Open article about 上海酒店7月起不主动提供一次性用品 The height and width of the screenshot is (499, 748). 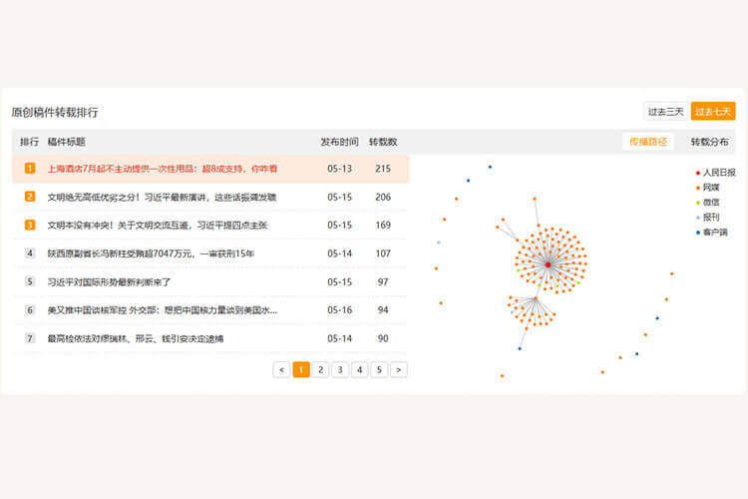coord(163,169)
